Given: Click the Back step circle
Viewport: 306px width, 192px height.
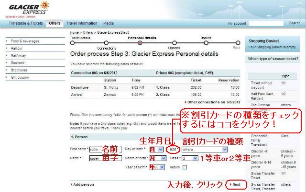Looking at the screenshot, I should (x=238, y=43).
